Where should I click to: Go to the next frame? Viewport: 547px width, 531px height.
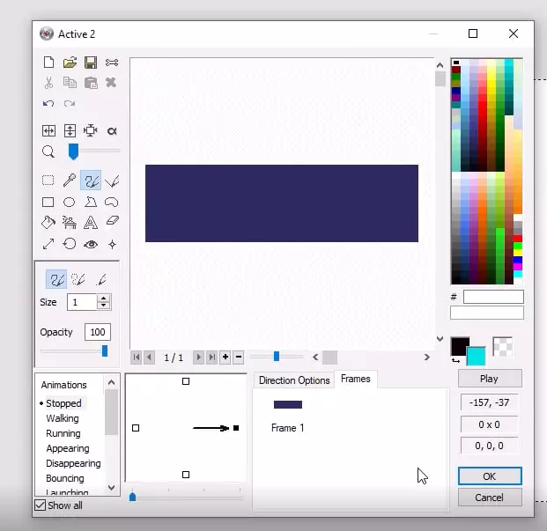(198, 358)
